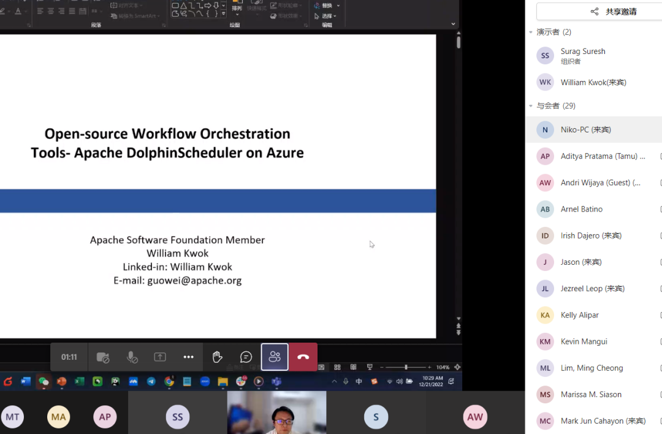This screenshot has width=662, height=434.
Task: Toggle the participants panel
Action: [x=275, y=357]
